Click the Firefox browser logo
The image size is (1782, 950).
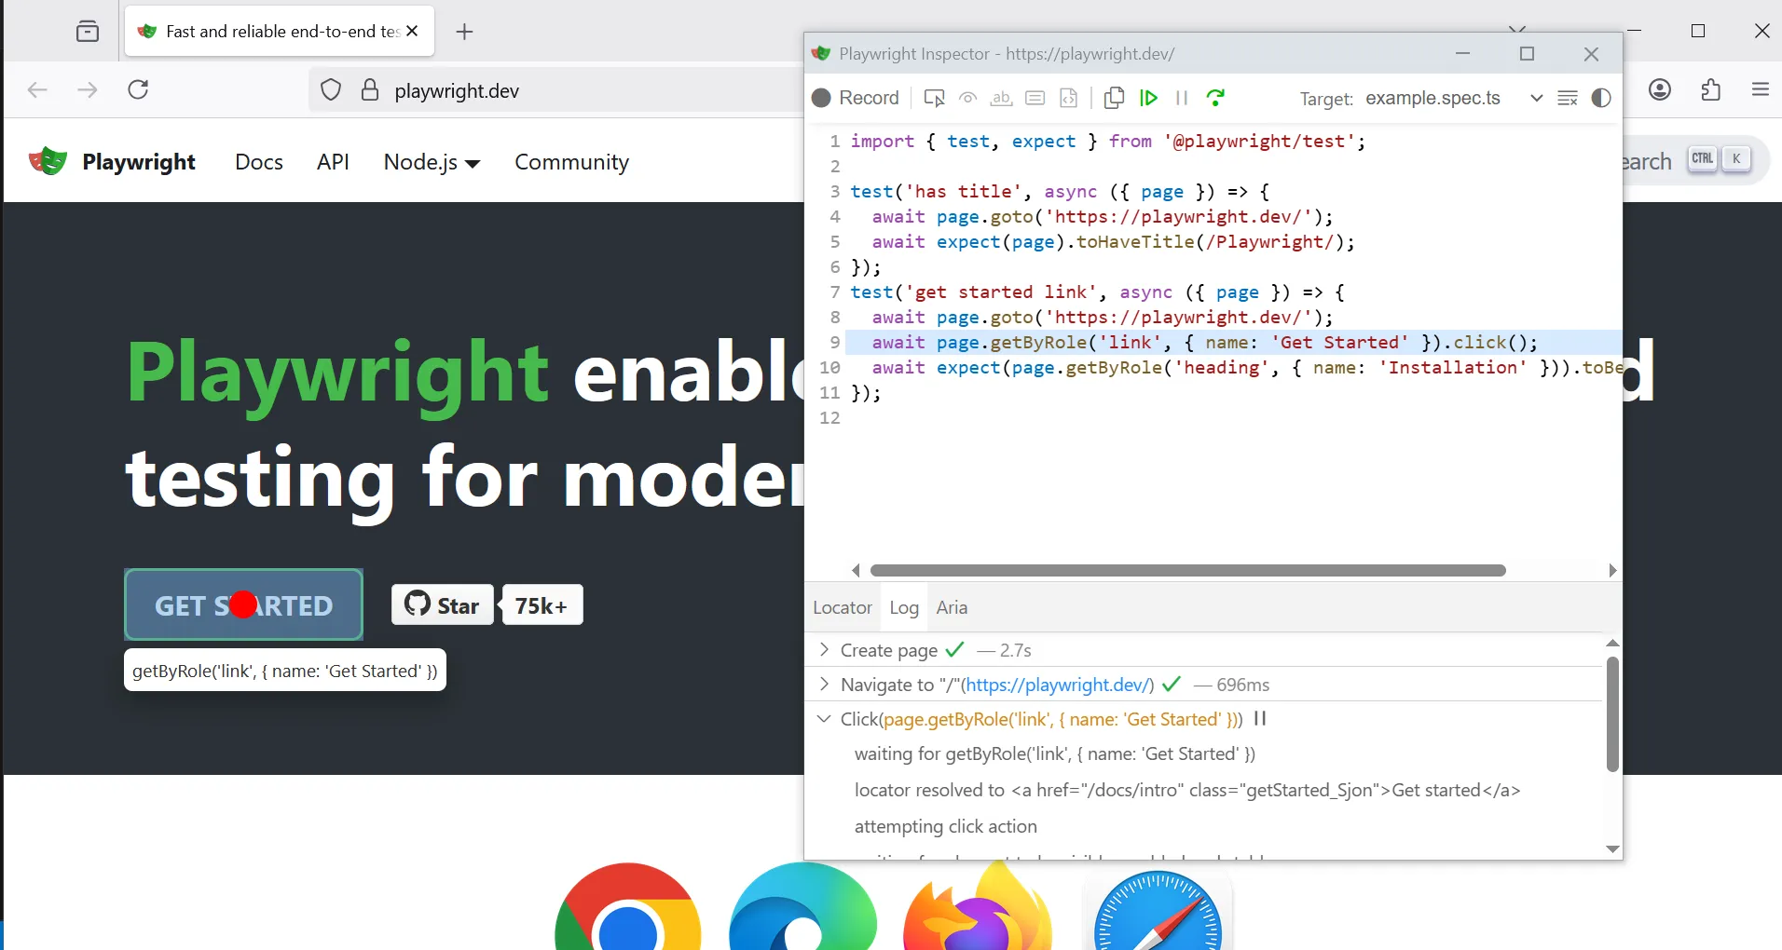click(x=977, y=907)
